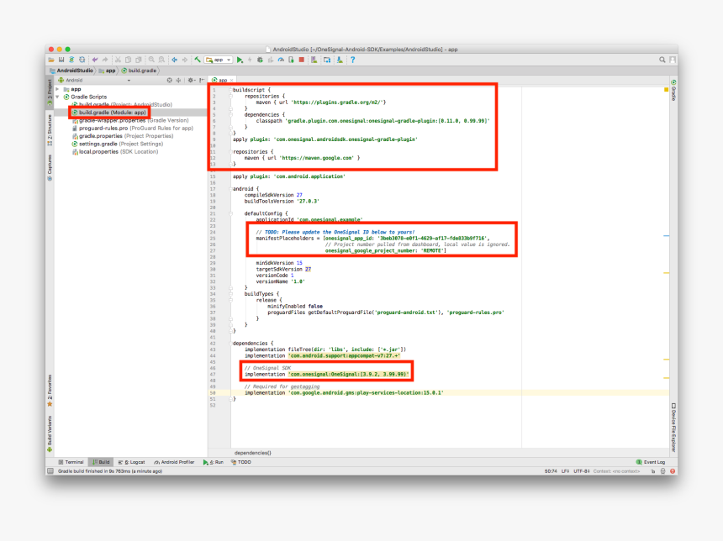This screenshot has width=723, height=541.
Task: Toggle the Device File Explorer side panel
Action: (673, 428)
